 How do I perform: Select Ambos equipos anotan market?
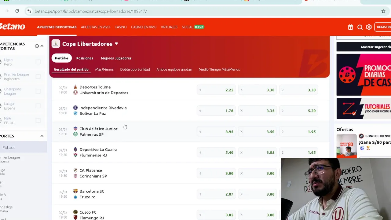point(174,69)
